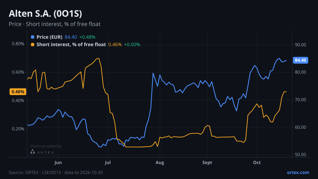Click the 50.00 right axis label
This screenshot has width=318, height=179.
click(301, 155)
